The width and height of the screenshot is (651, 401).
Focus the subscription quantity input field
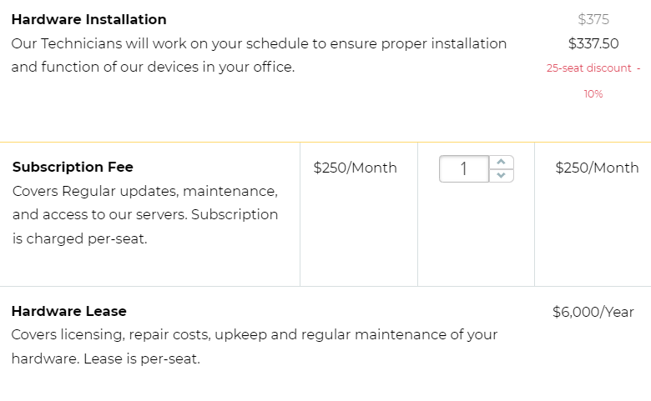[x=464, y=168]
